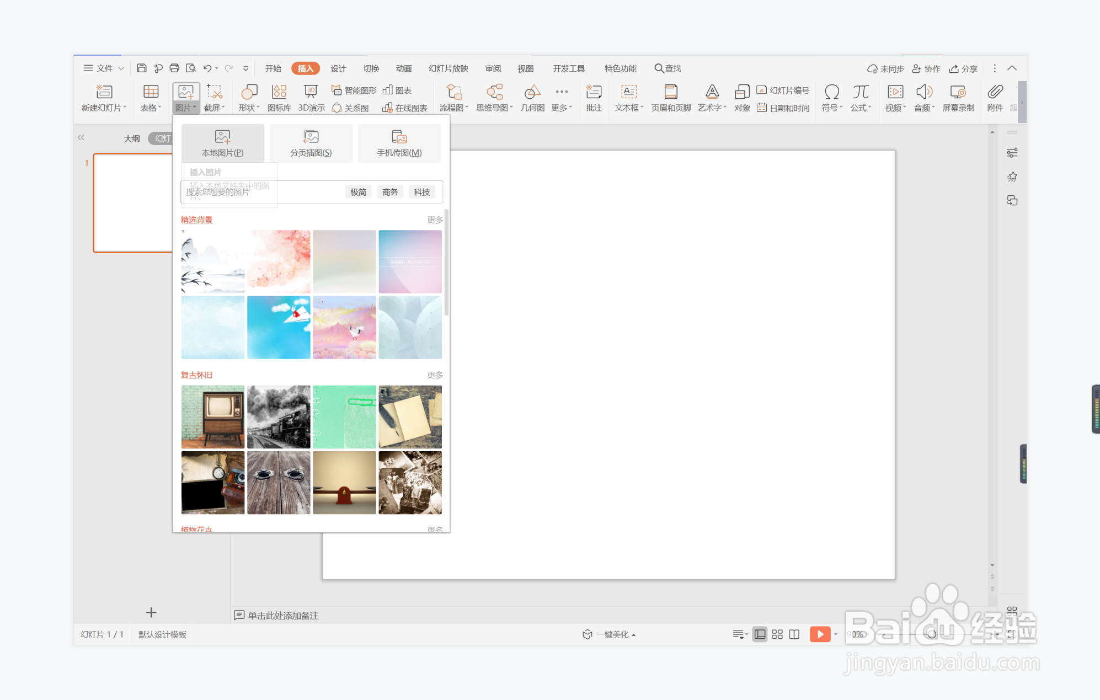Open slideshow play options arrow
The height and width of the screenshot is (700, 1100).
836,634
